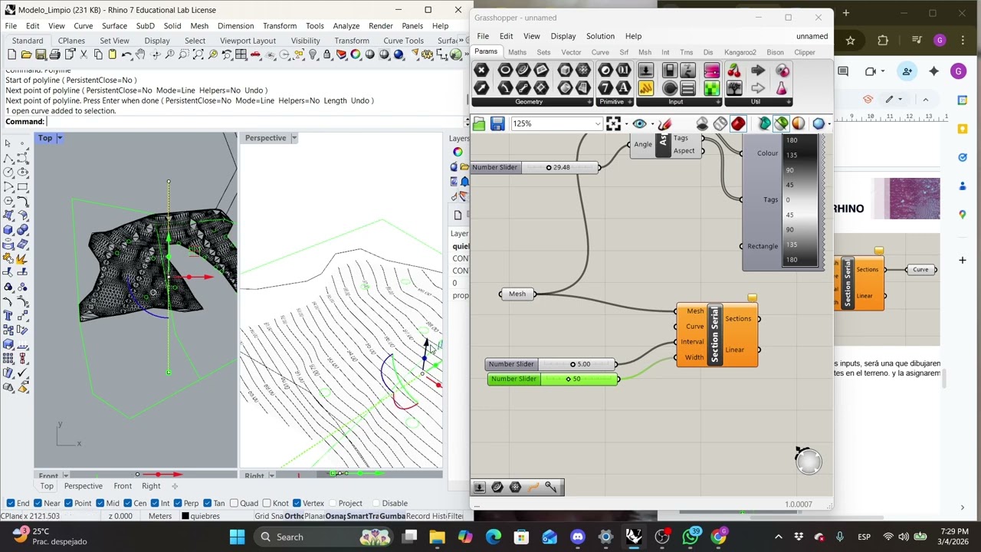Uncheck the Cen osnap checkbox

tap(127, 503)
